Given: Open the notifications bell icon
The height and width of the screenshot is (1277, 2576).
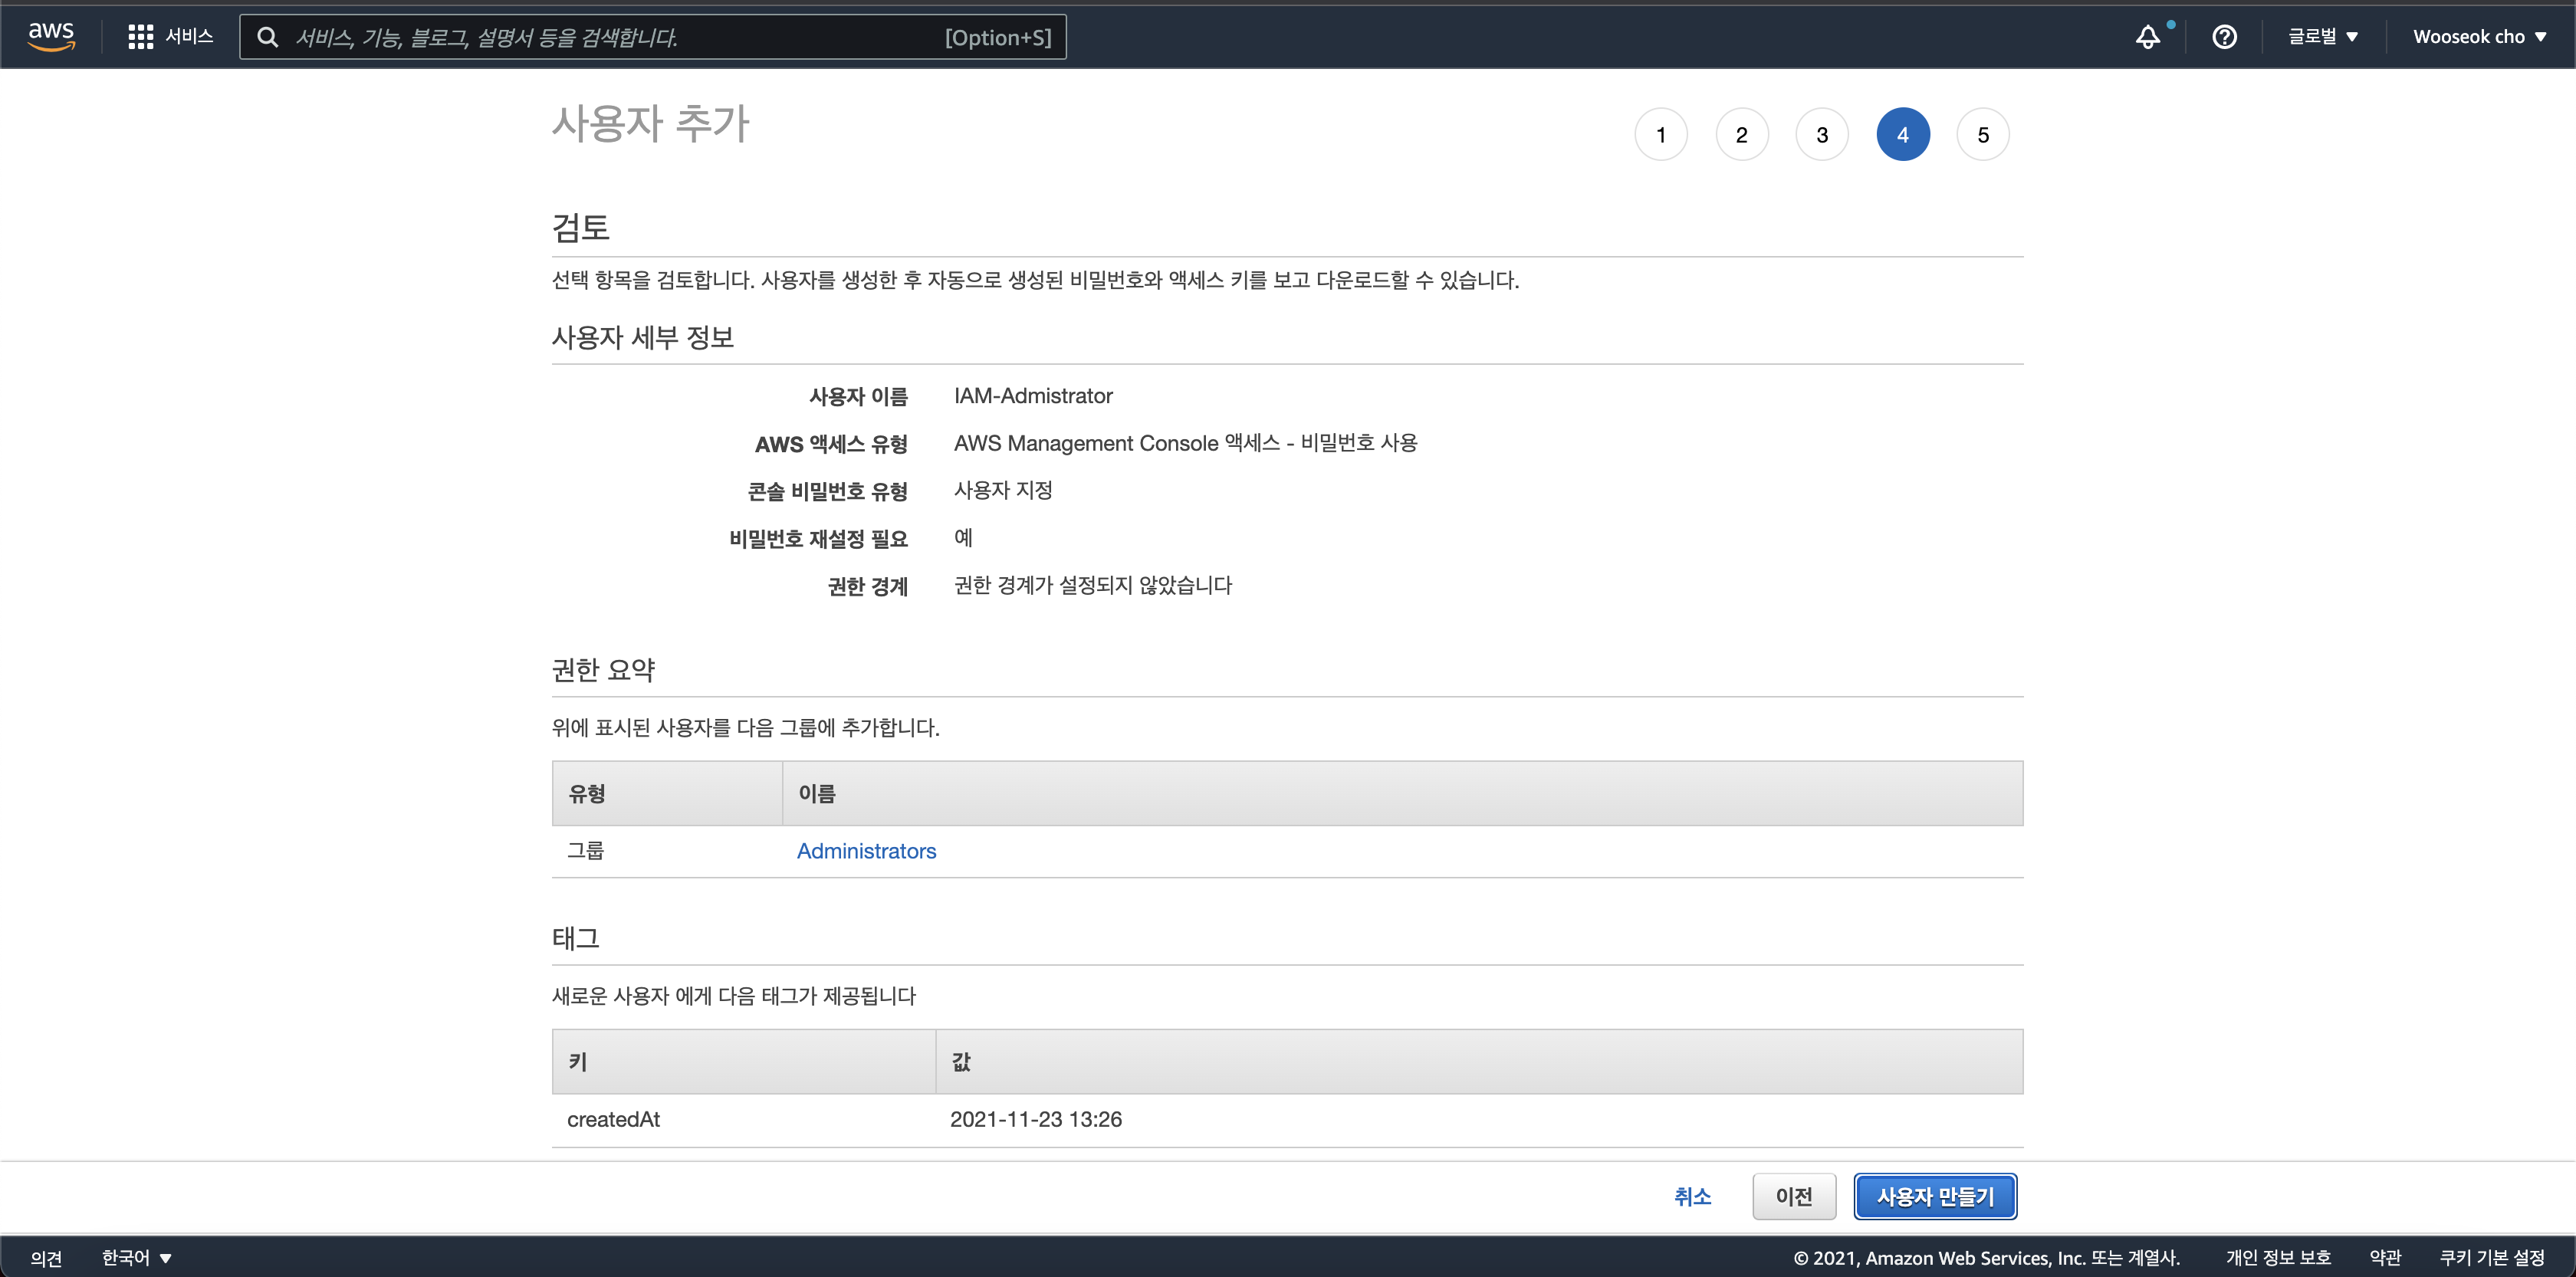Looking at the screenshot, I should 2147,37.
